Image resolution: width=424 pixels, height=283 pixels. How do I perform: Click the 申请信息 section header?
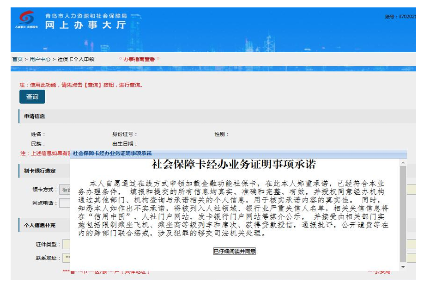click(x=35, y=117)
